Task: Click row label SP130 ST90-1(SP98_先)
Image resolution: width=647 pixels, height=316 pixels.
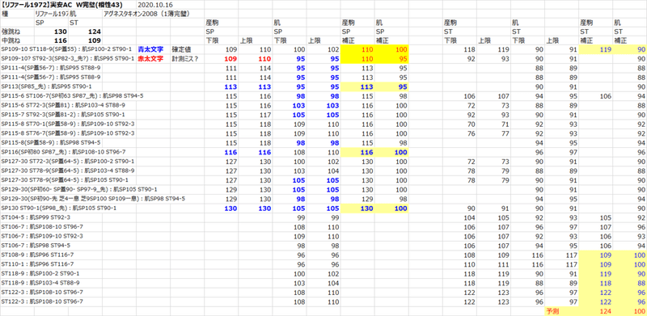Action: coord(59,209)
